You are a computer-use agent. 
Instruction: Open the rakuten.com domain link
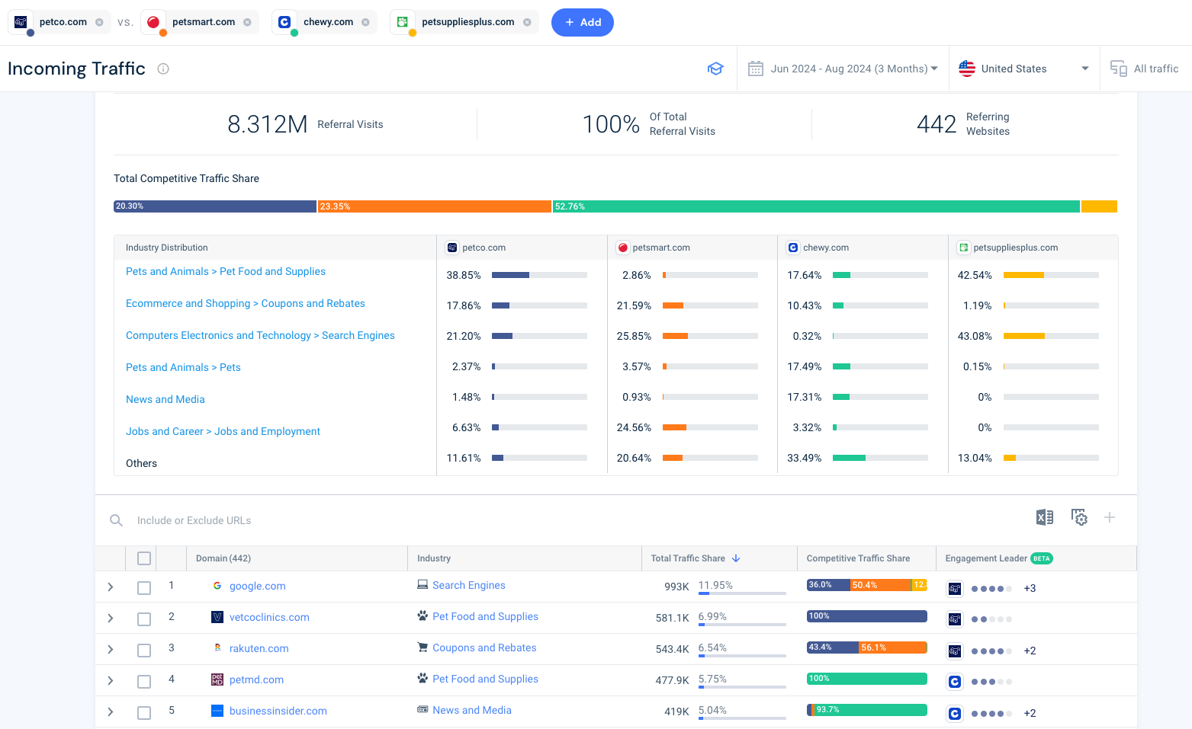[x=259, y=648]
